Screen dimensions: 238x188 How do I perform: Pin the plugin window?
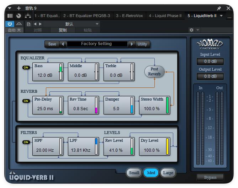219,8
